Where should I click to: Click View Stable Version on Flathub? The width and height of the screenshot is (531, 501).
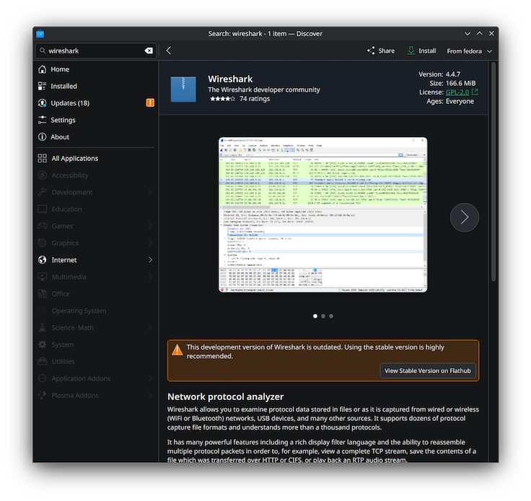pyautogui.click(x=428, y=370)
